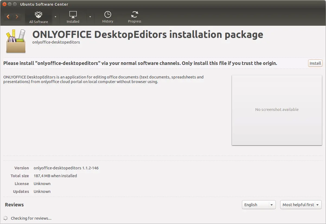Screen dimensions: 326x224
Task: Go back with the left arrow button
Action: pos(8,17)
